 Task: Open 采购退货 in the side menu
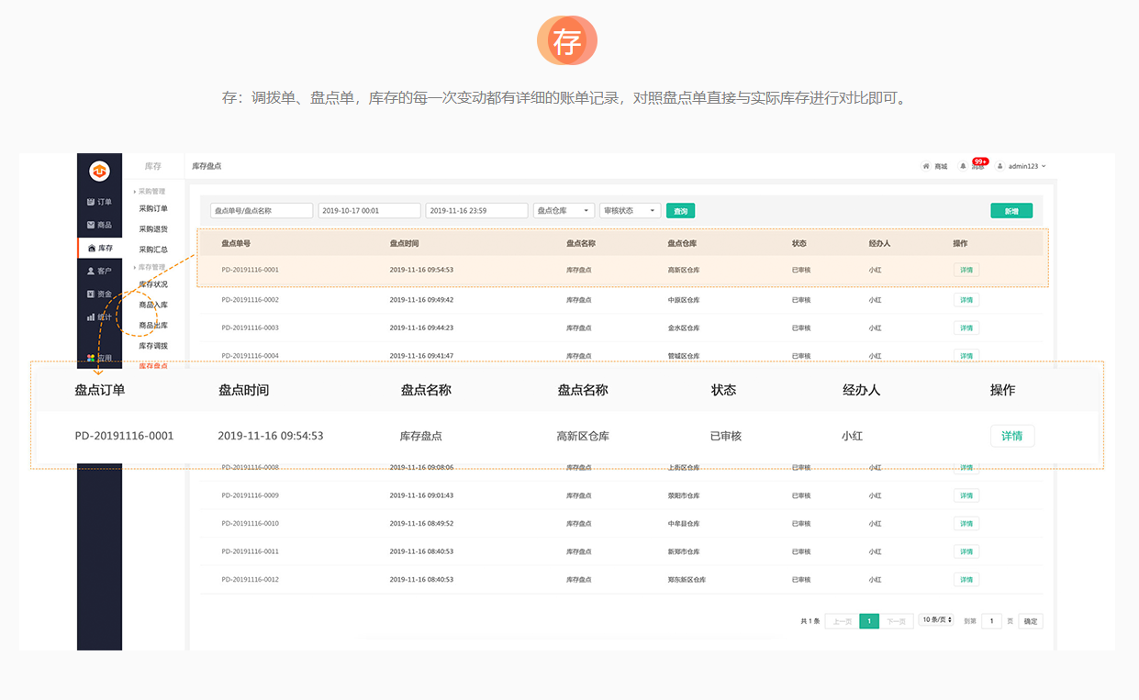tap(153, 229)
